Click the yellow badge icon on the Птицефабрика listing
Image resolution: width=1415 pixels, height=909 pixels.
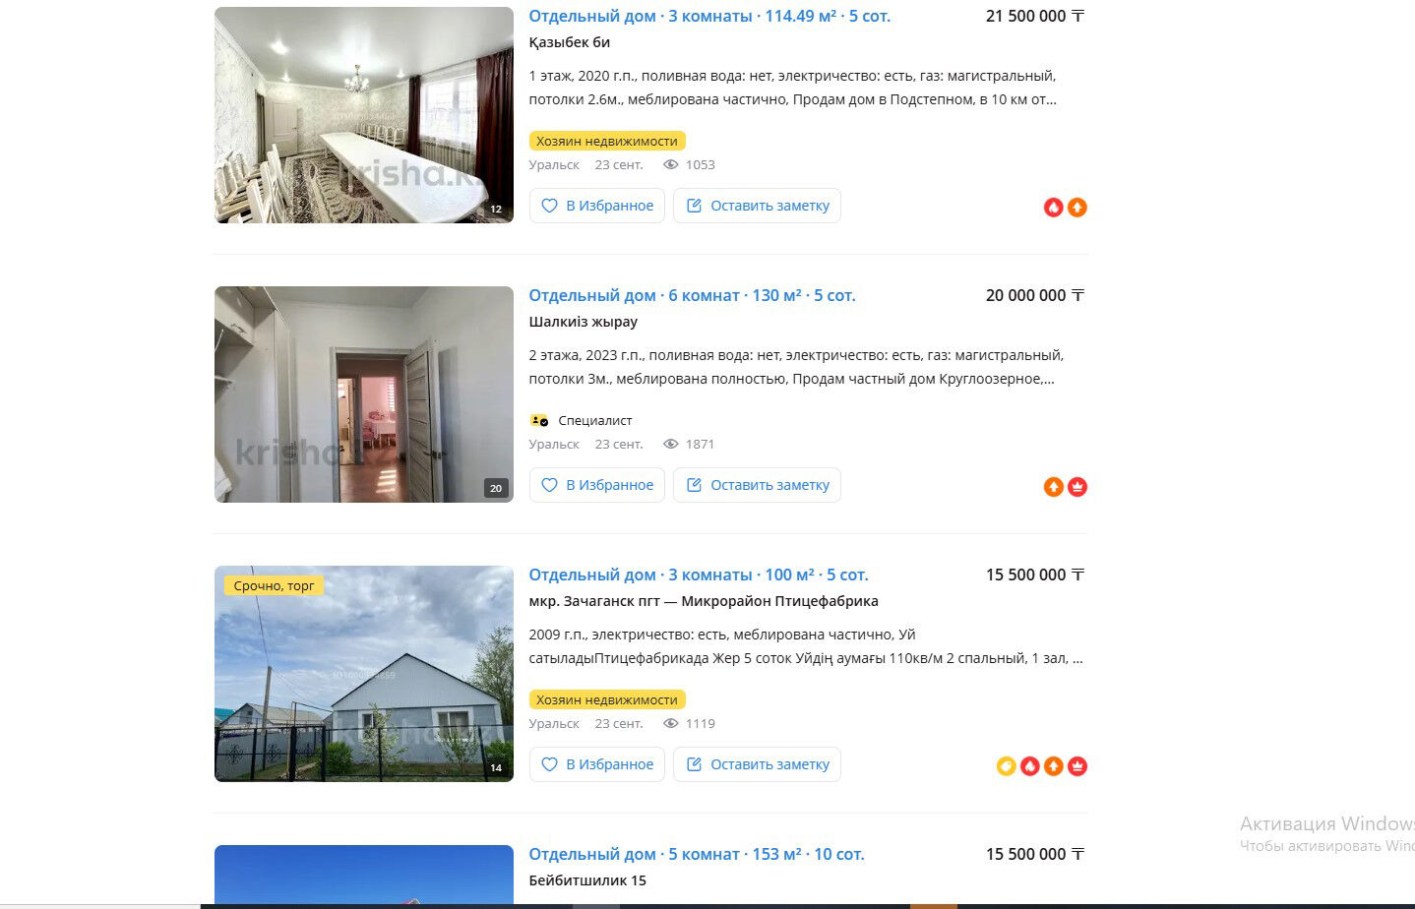point(1006,766)
